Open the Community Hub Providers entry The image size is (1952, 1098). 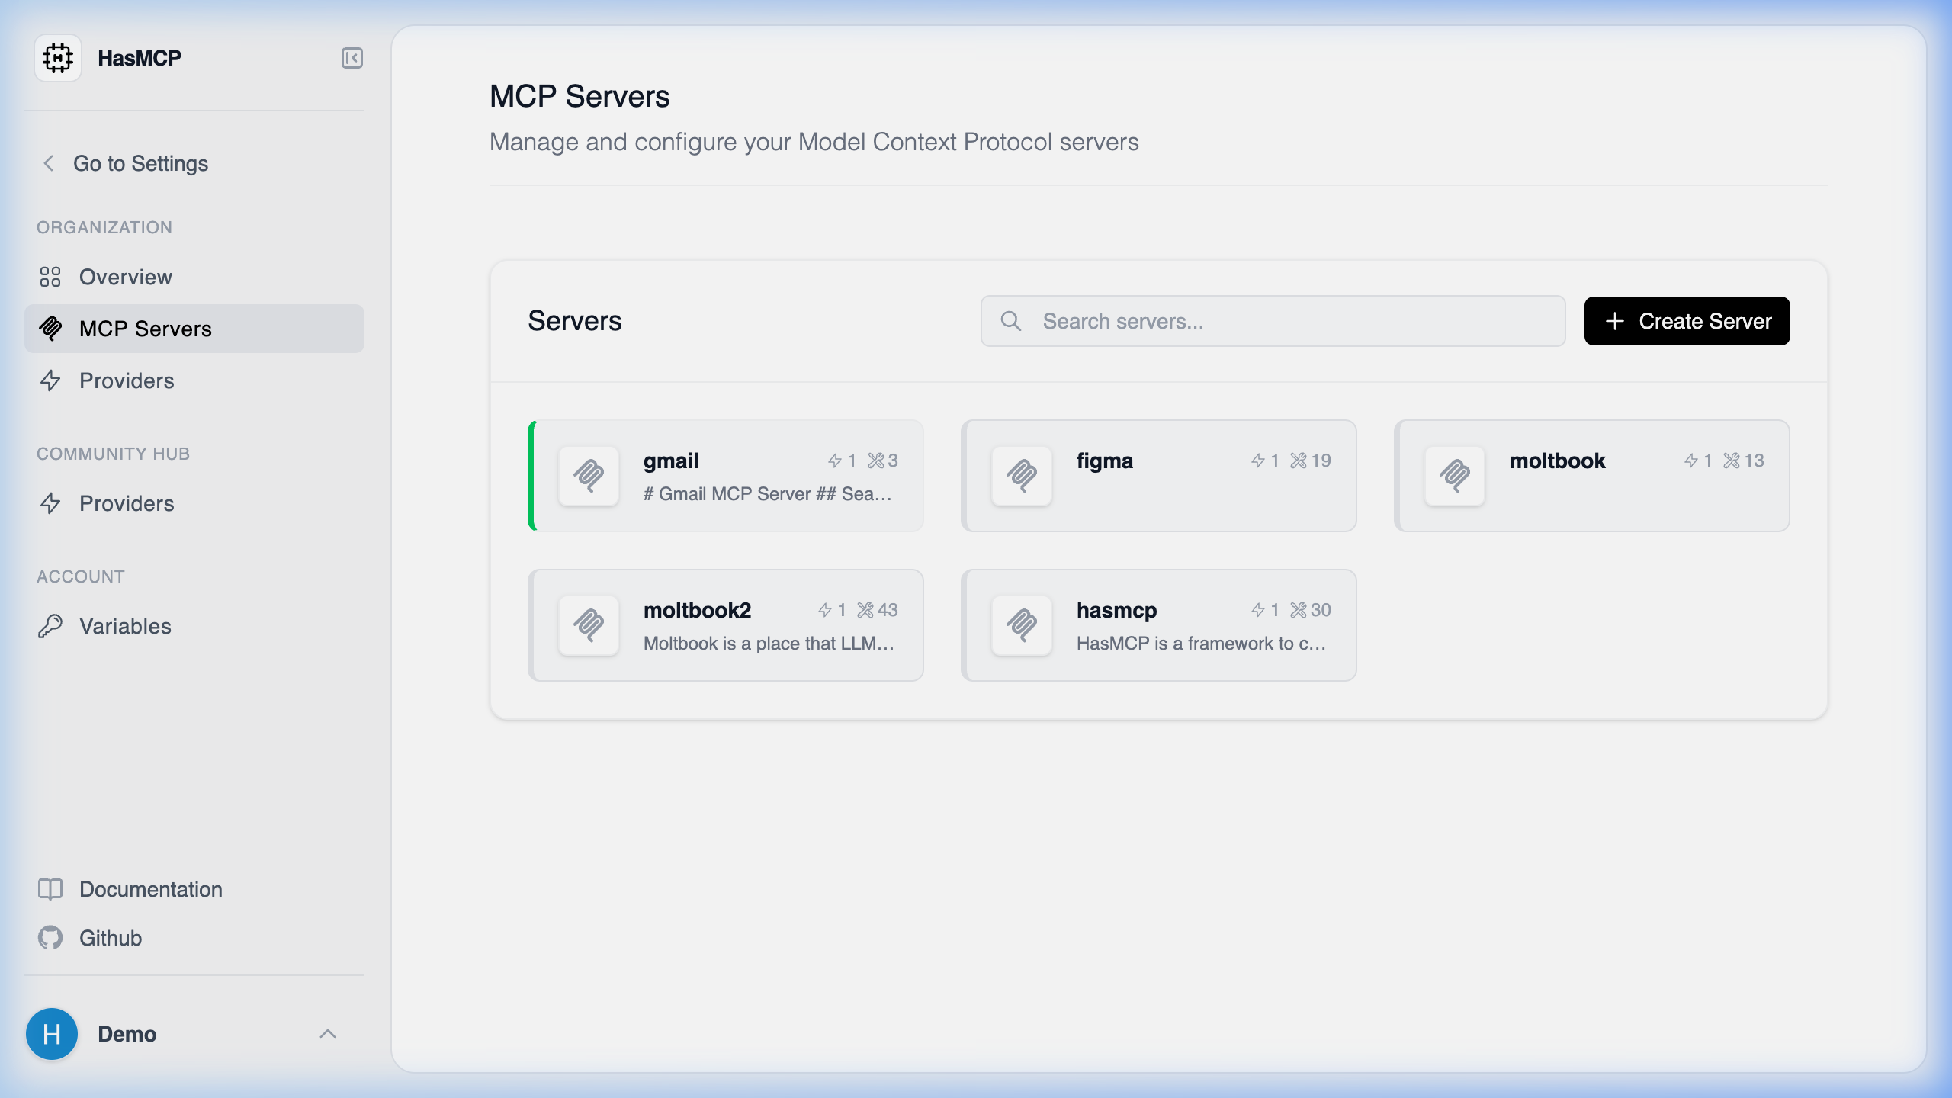click(127, 503)
